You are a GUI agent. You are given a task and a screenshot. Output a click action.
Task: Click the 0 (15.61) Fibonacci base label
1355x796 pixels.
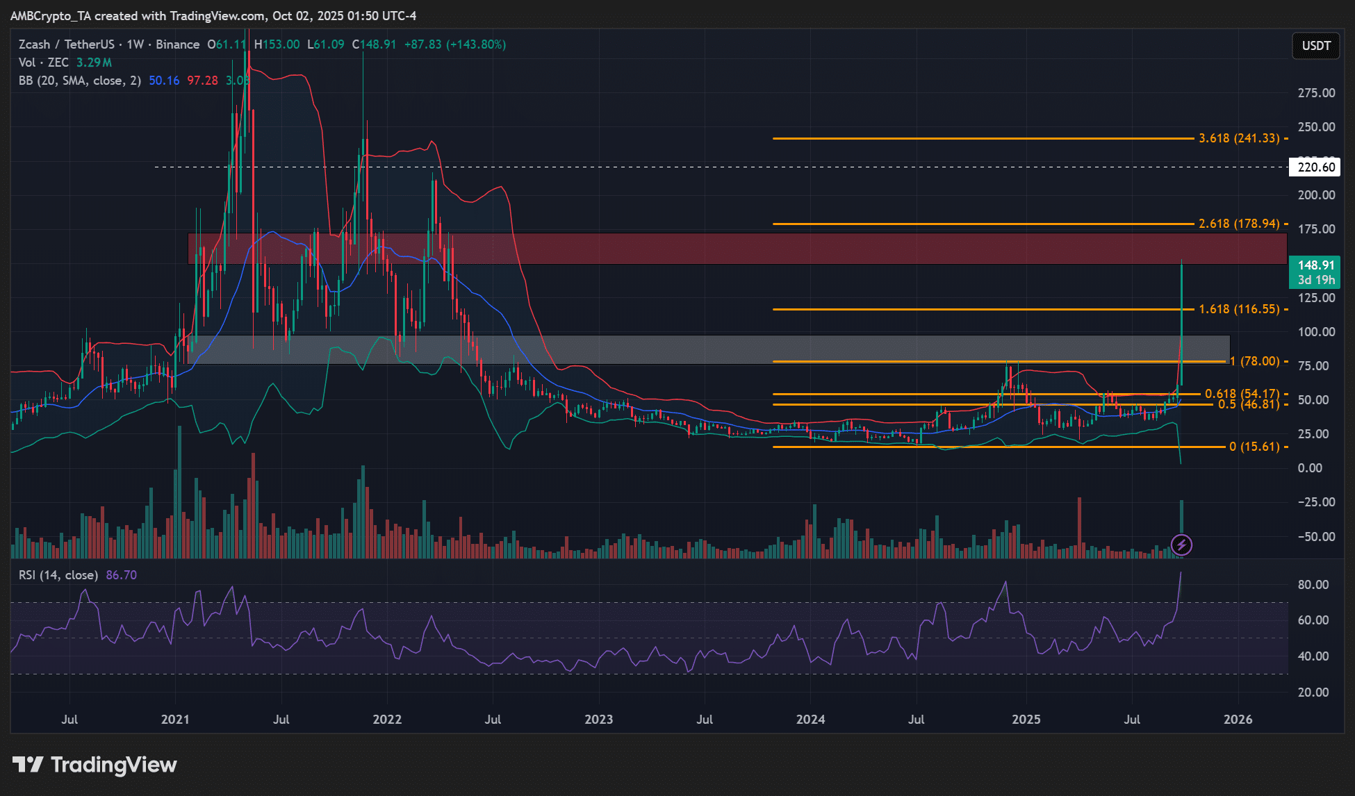click(1254, 447)
